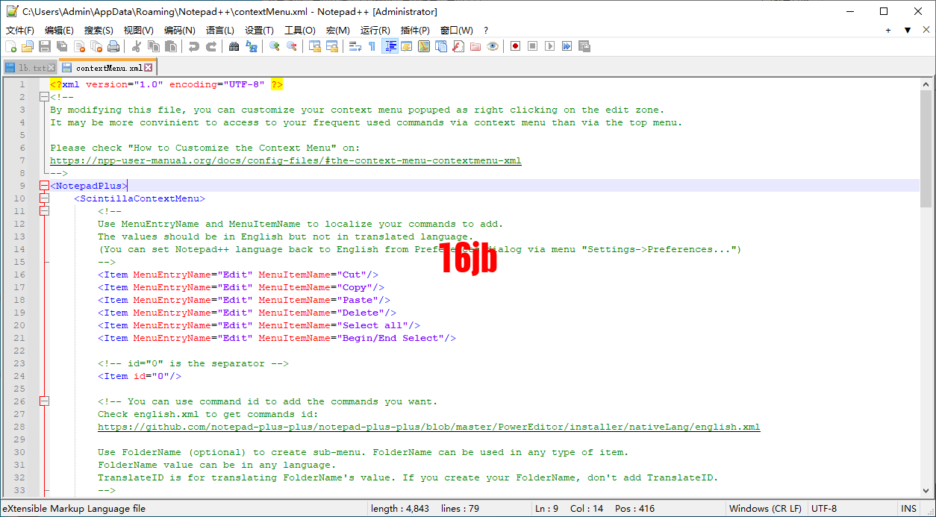This screenshot has height=517, width=936.
Task: Close the contextMenu.xml tab with its X
Action: point(149,68)
